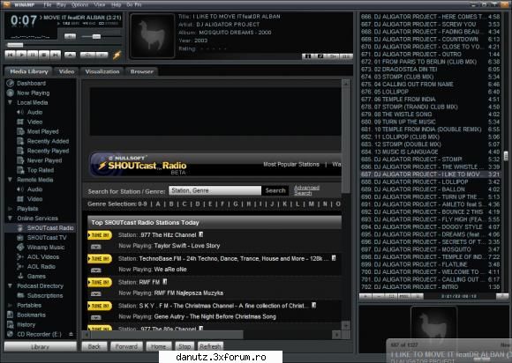Skip to the previous track

coord(11,55)
